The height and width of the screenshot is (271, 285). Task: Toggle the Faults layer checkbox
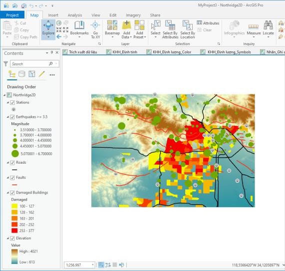[12, 178]
